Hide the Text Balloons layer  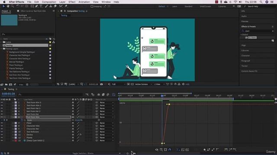click(x=2, y=132)
